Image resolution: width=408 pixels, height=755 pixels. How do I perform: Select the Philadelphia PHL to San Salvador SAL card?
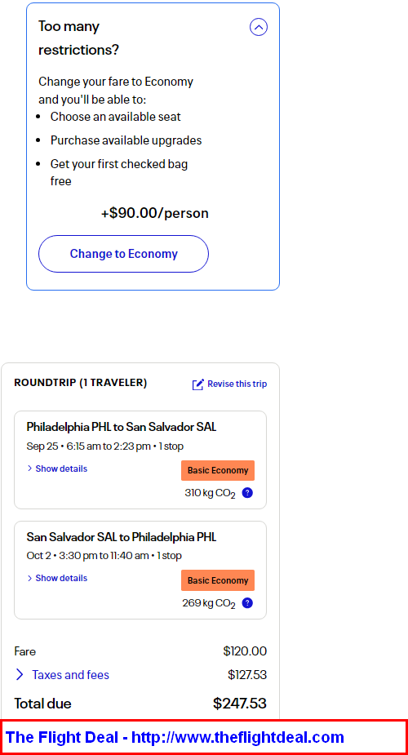pyautogui.click(x=140, y=460)
